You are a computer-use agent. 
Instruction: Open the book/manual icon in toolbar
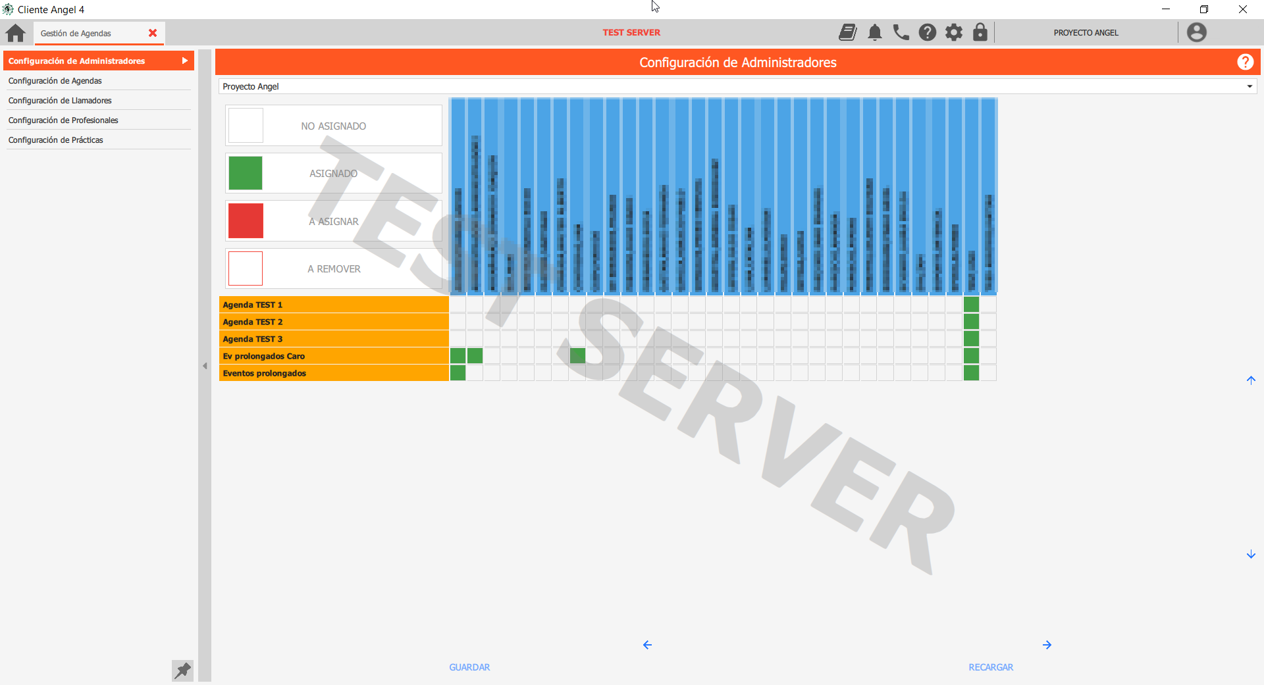tap(847, 32)
